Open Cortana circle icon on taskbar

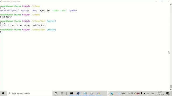[x=56, y=93]
